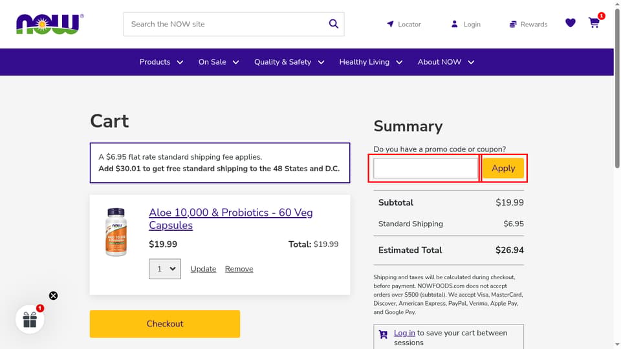This screenshot has width=621, height=349.
Task: Apply the promo code
Action: coord(503,168)
